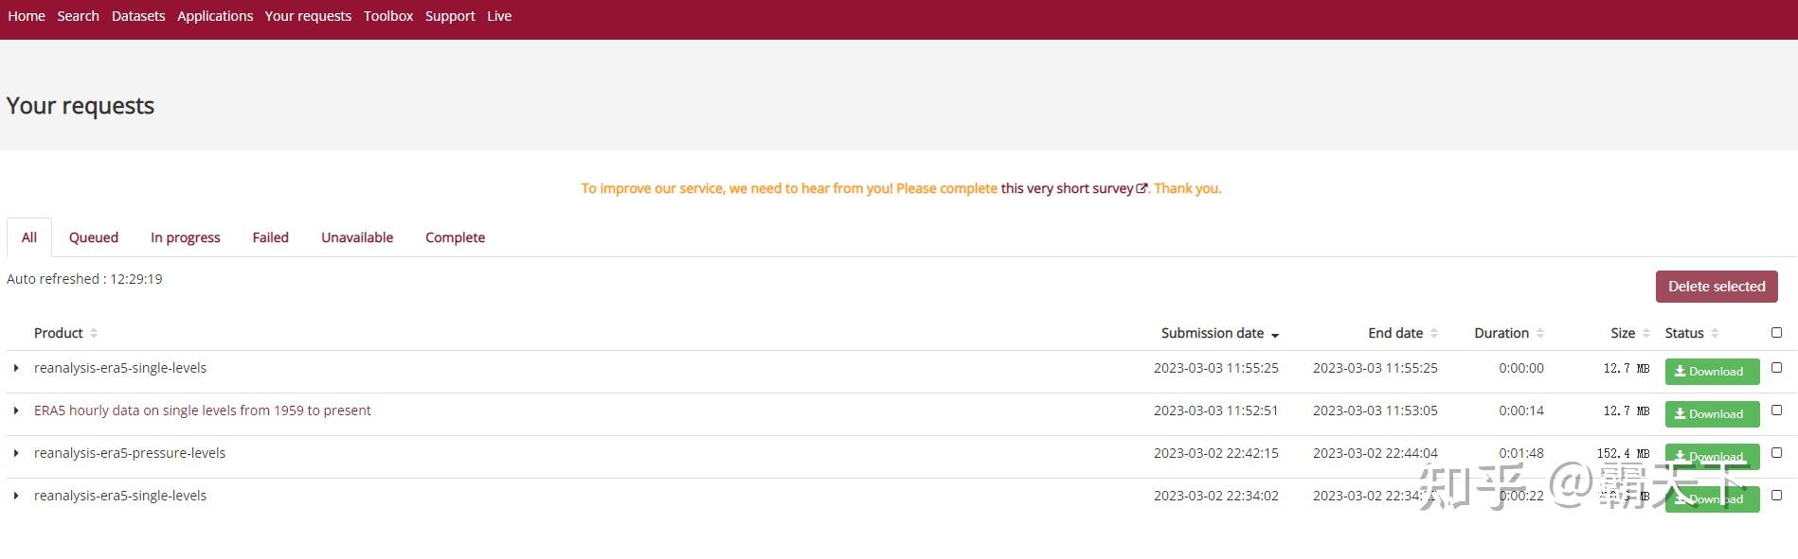1798x559 pixels.
Task: Sort by Size column
Action: (1646, 333)
